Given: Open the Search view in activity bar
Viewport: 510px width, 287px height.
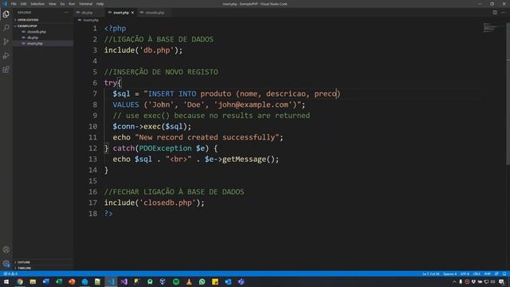Looking at the screenshot, I should (x=6, y=28).
